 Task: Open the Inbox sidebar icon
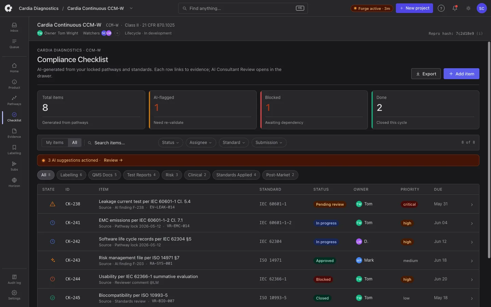point(14,27)
